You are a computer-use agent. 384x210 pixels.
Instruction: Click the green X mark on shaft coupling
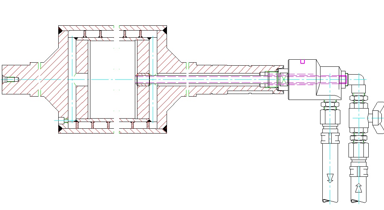(284, 79)
